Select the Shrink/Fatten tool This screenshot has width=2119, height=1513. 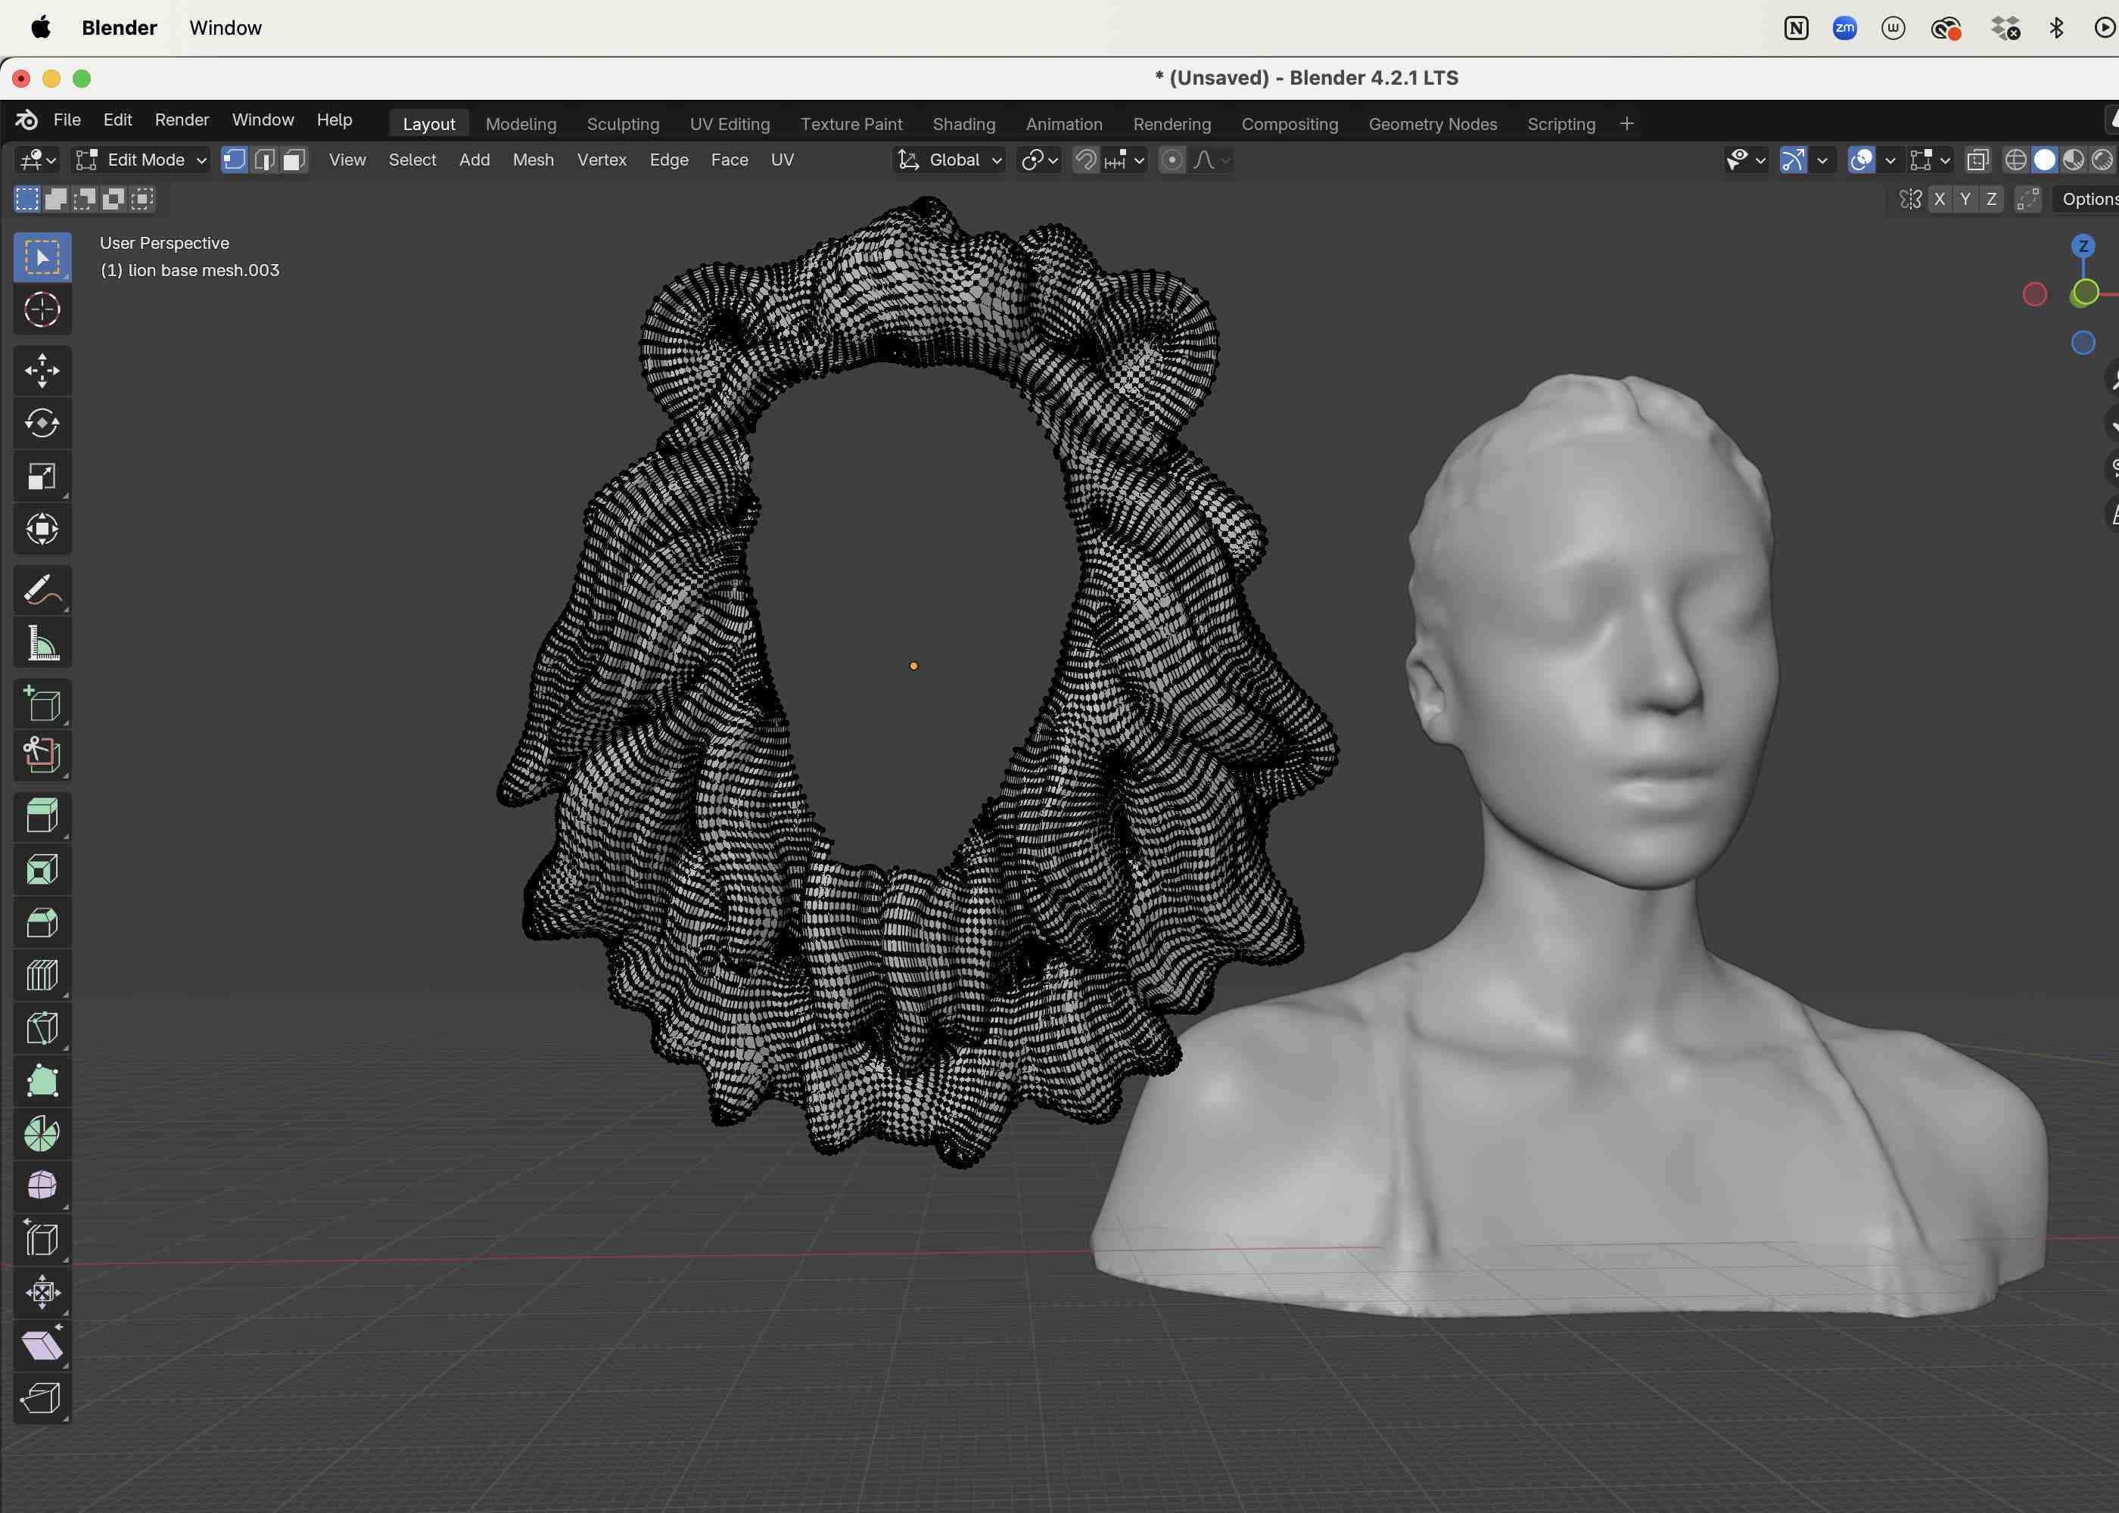coord(42,1293)
